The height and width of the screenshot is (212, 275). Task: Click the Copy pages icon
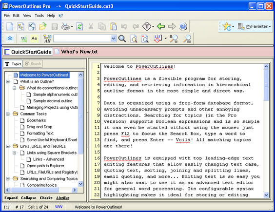point(102,27)
